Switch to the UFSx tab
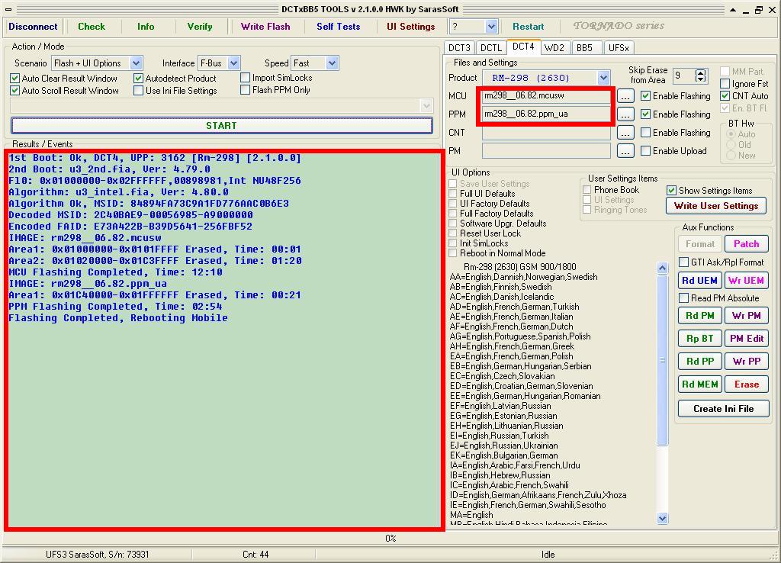 point(619,48)
